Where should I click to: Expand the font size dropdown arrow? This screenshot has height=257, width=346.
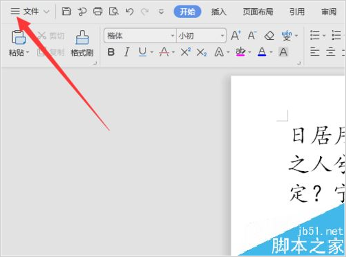pyautogui.click(x=222, y=36)
